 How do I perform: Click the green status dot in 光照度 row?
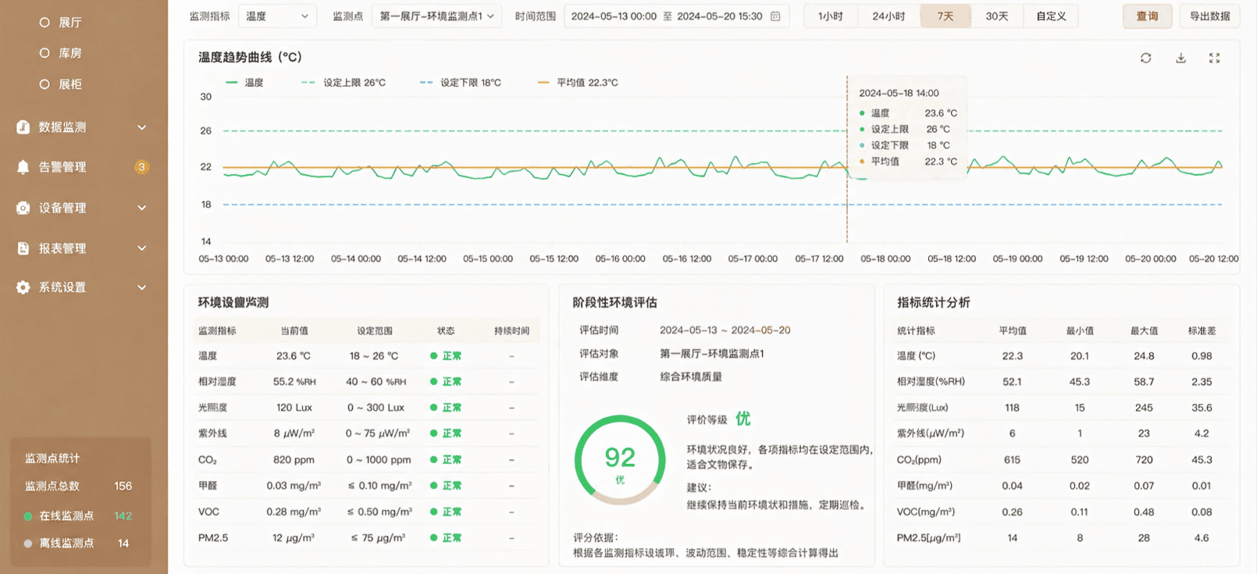433,408
